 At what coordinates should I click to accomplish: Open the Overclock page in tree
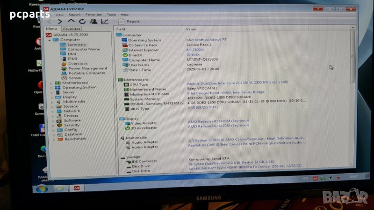tap(78, 63)
